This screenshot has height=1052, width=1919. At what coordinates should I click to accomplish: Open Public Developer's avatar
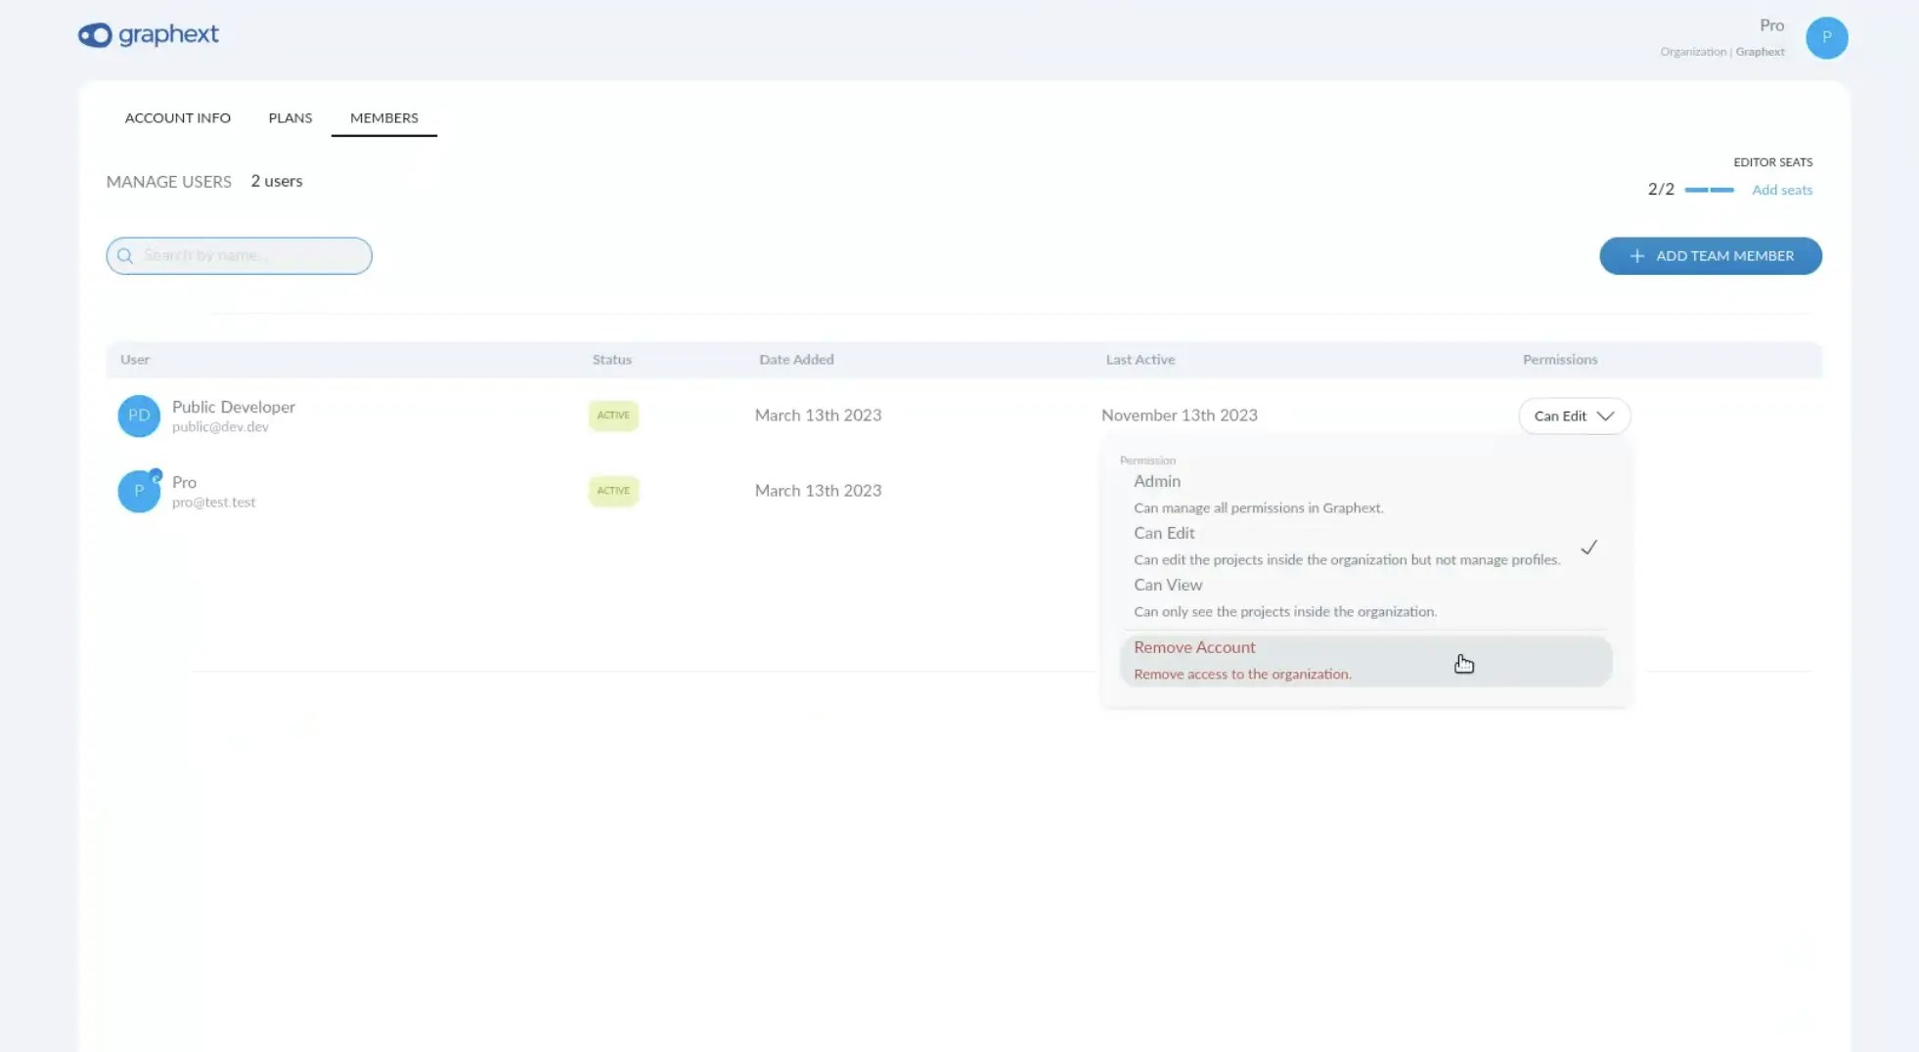(x=139, y=416)
